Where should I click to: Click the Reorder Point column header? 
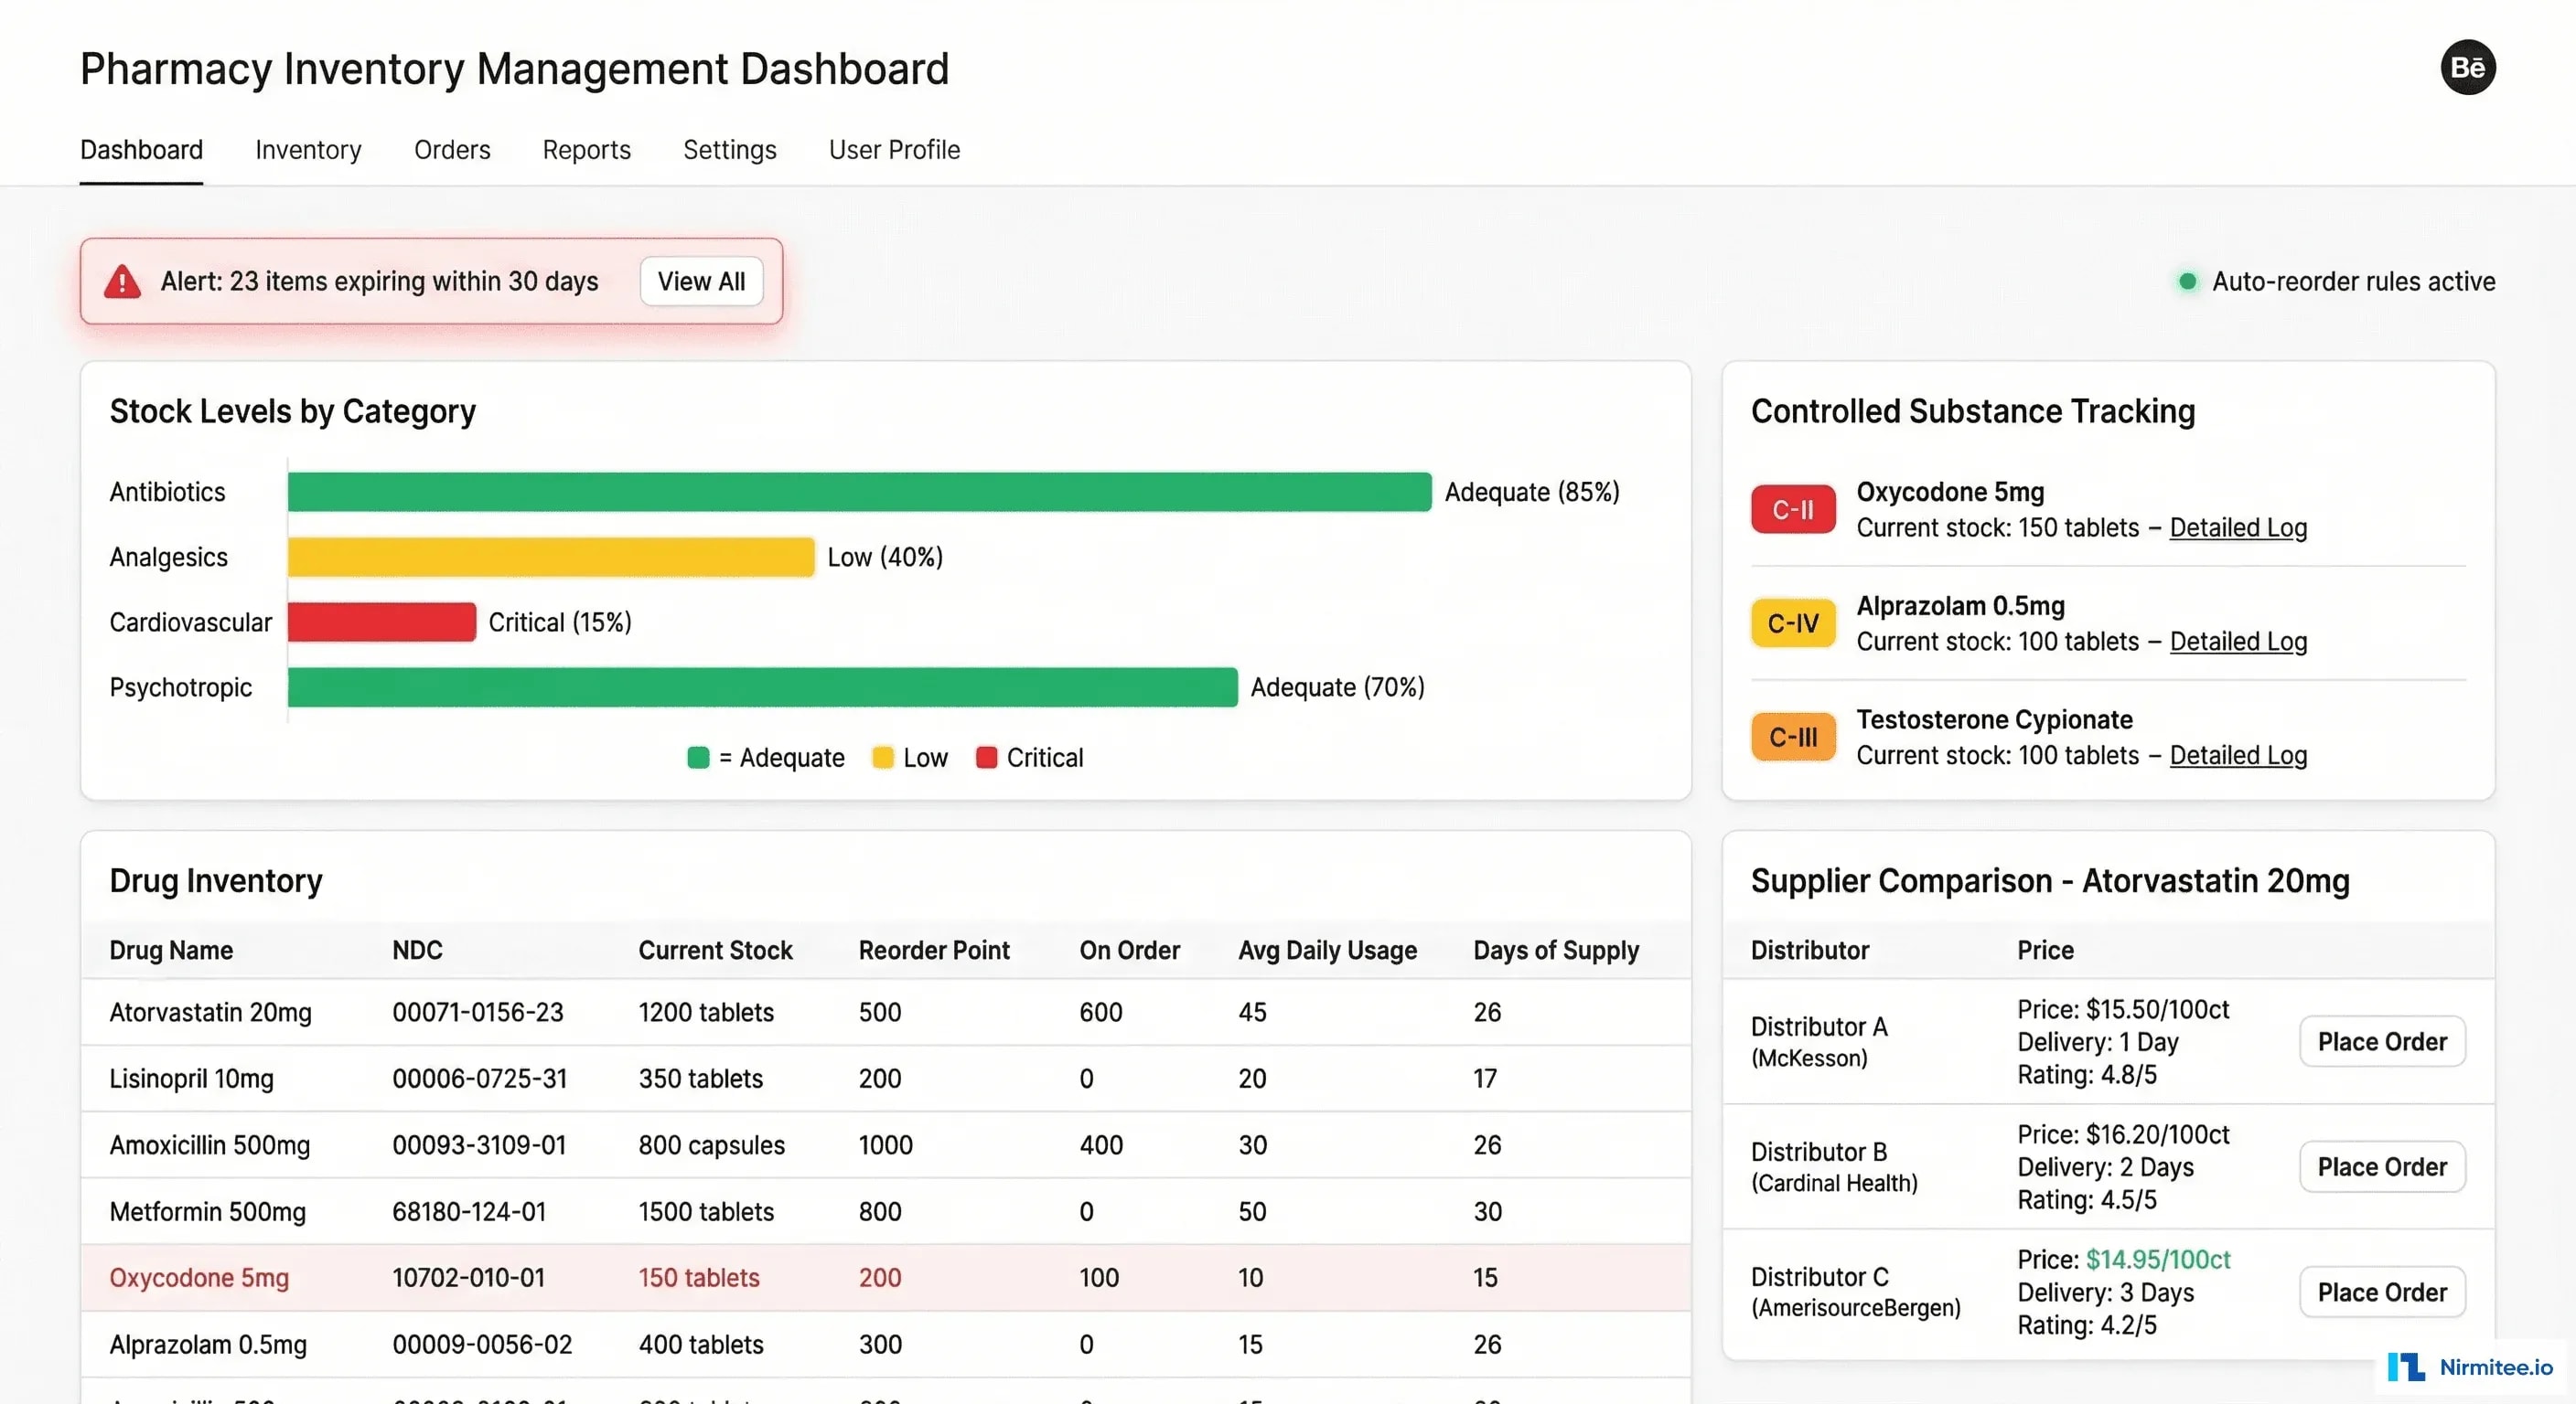click(934, 951)
